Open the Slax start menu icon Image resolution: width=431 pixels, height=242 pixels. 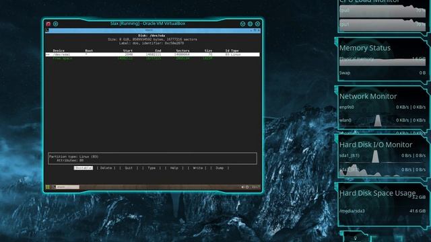click(x=48, y=187)
